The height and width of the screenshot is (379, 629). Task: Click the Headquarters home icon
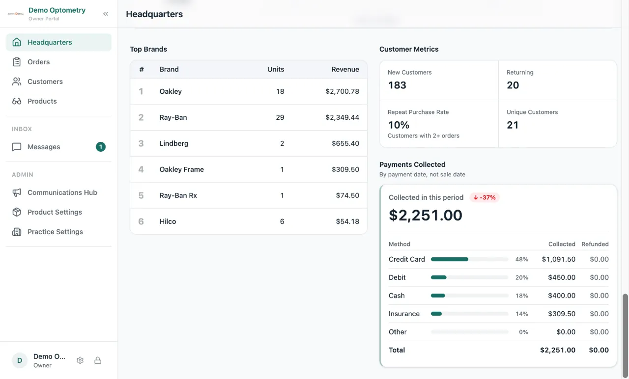pos(17,42)
